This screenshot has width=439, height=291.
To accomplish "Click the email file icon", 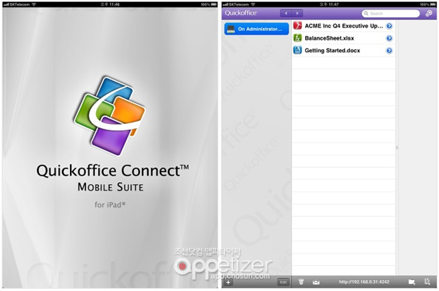I will pyautogui.click(x=316, y=282).
